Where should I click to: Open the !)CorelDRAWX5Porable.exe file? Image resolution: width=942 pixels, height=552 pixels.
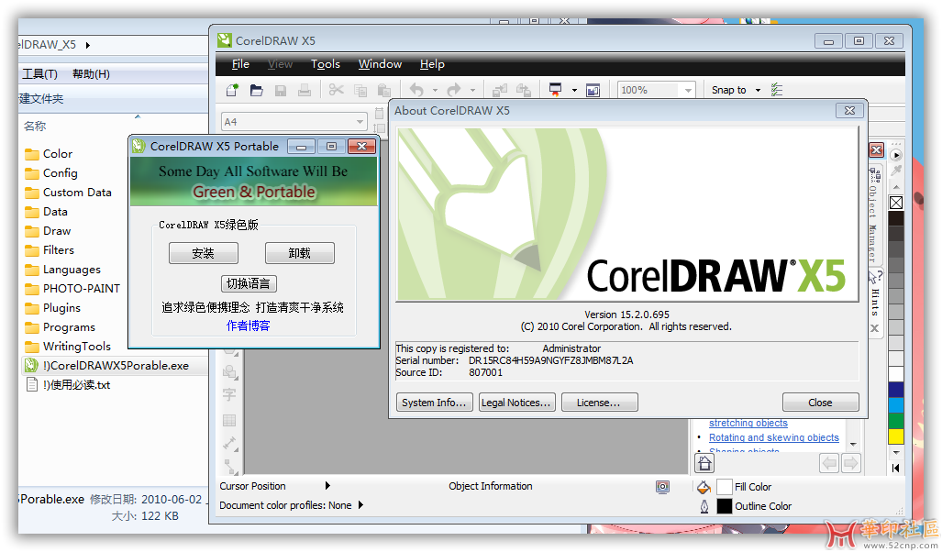tap(116, 365)
